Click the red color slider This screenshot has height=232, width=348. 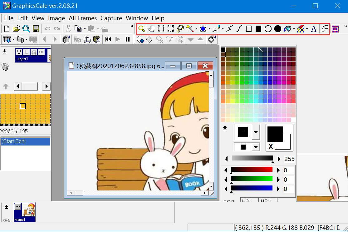(x=252, y=170)
